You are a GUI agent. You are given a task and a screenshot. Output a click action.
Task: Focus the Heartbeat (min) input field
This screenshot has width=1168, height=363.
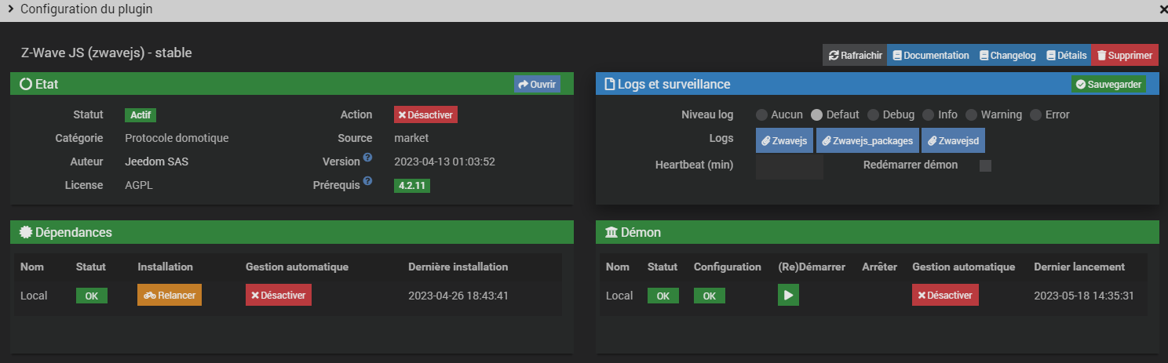click(x=790, y=166)
